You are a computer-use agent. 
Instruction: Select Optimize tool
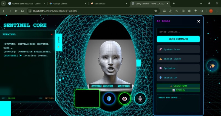[x=178, y=68]
